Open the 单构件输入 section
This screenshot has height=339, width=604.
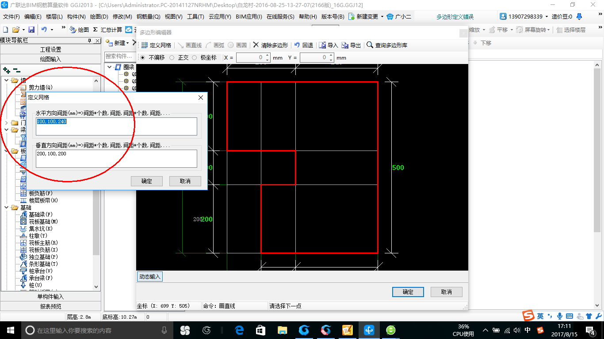51,297
